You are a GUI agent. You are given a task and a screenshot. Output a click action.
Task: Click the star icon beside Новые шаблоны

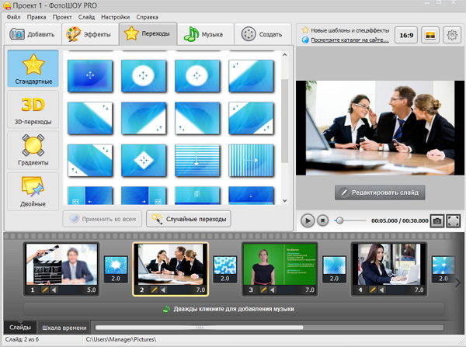tap(305, 30)
